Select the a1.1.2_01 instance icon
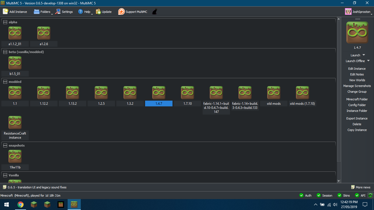Screen dimensions: 374x210 pos(15,33)
